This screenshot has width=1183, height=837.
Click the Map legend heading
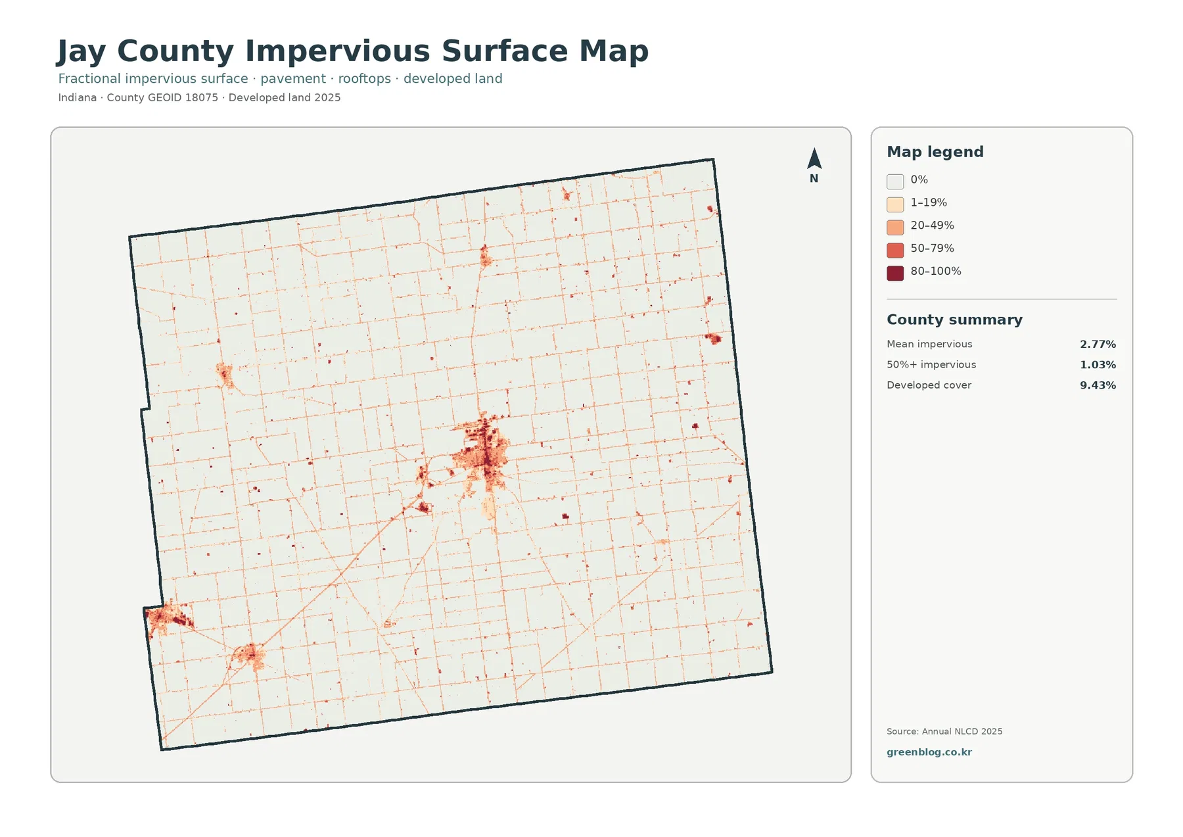(935, 152)
